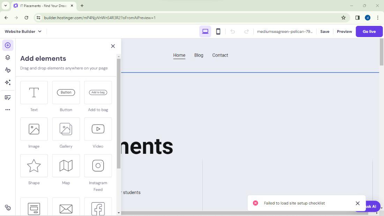This screenshot has width=384, height=216.
Task: Click the Contact navigation item
Action: [x=220, y=55]
